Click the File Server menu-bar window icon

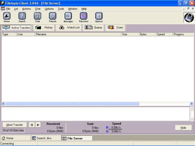click(3, 9)
